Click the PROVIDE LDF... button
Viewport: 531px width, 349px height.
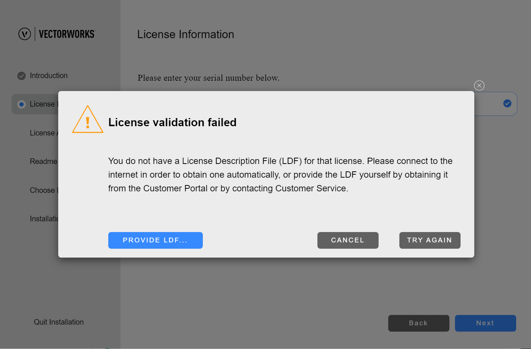click(155, 240)
